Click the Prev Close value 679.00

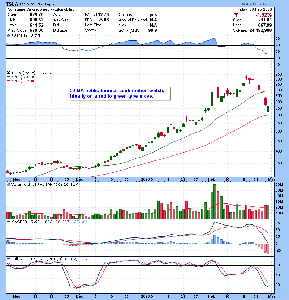click(x=36, y=30)
